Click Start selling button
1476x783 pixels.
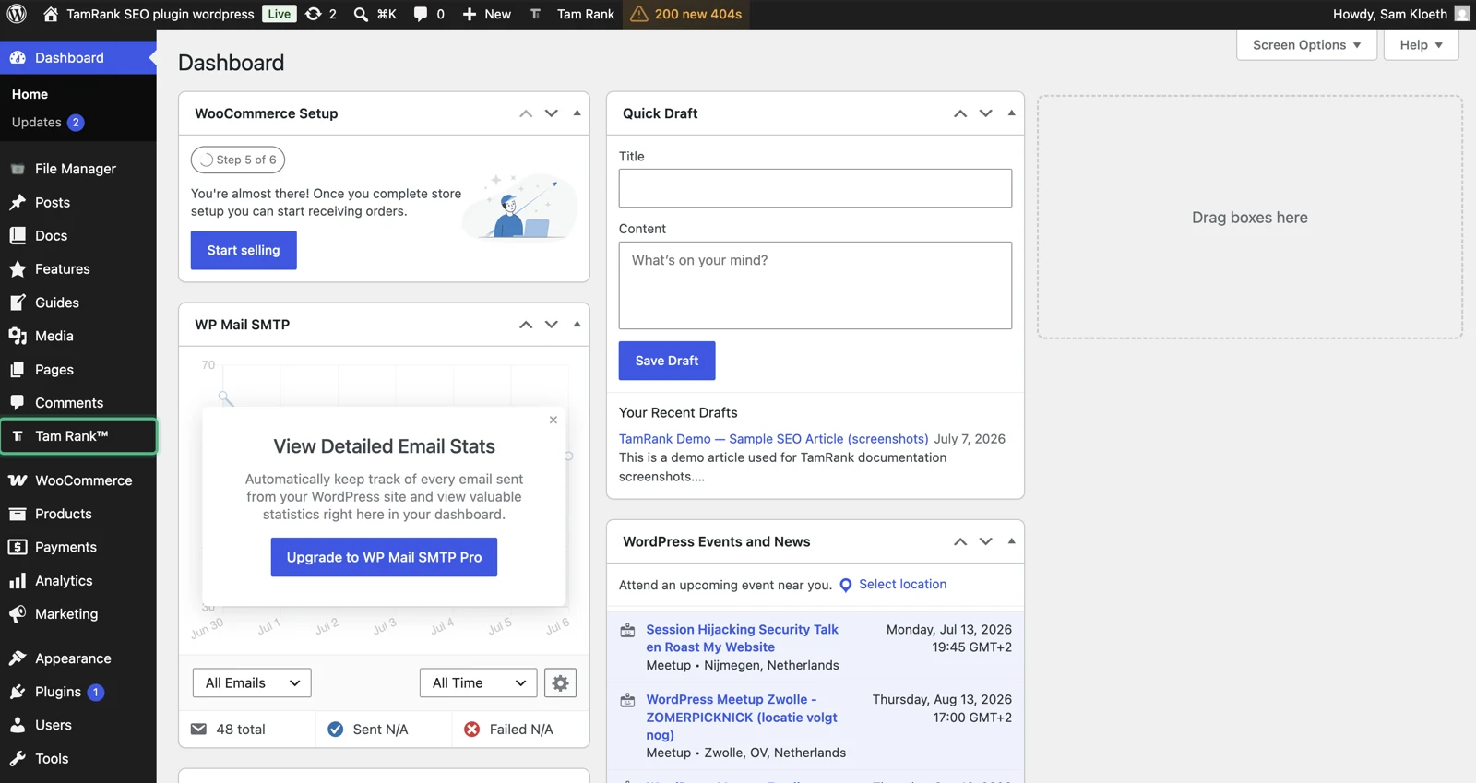[x=244, y=250]
